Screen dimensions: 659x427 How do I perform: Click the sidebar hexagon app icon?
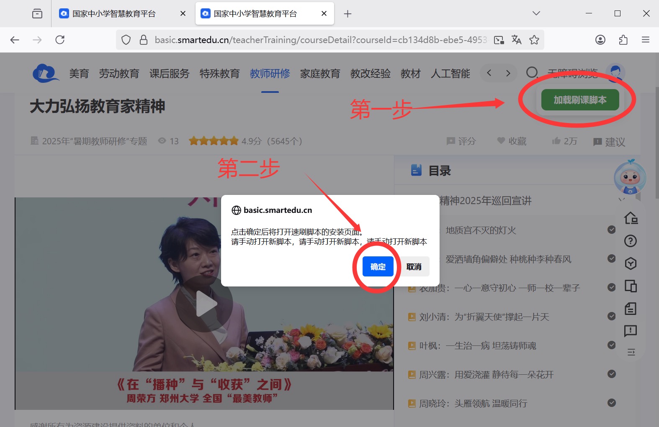point(631,263)
